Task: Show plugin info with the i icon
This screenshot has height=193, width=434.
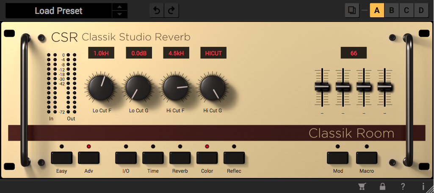Action: 423,186
